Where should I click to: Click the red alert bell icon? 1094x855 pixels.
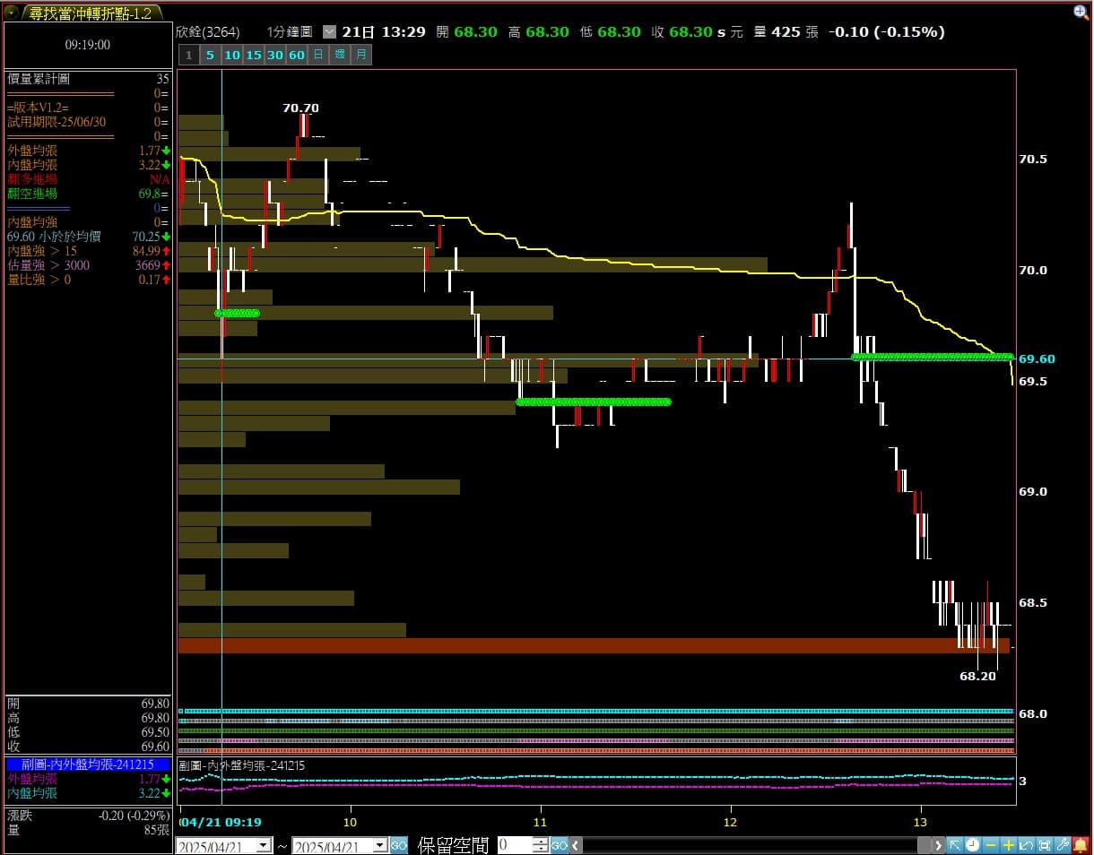pyautogui.click(x=1081, y=845)
